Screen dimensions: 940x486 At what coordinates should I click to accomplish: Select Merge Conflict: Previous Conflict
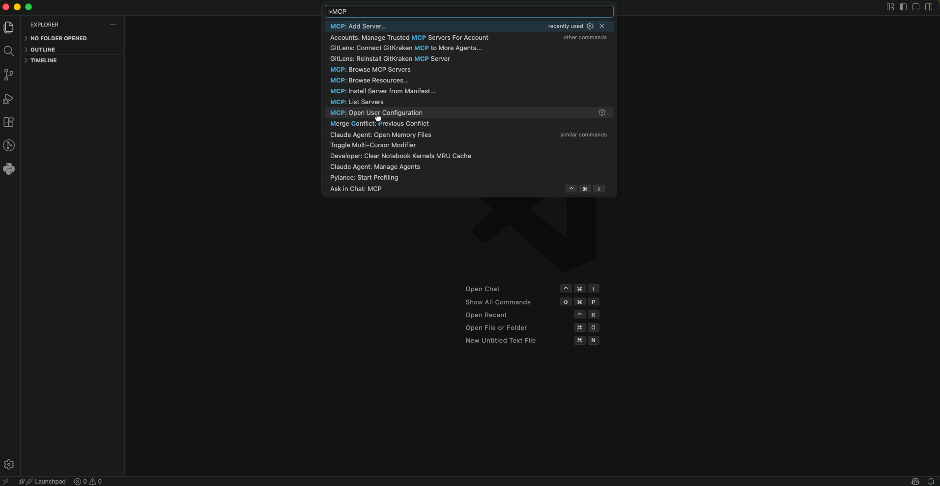click(469, 124)
